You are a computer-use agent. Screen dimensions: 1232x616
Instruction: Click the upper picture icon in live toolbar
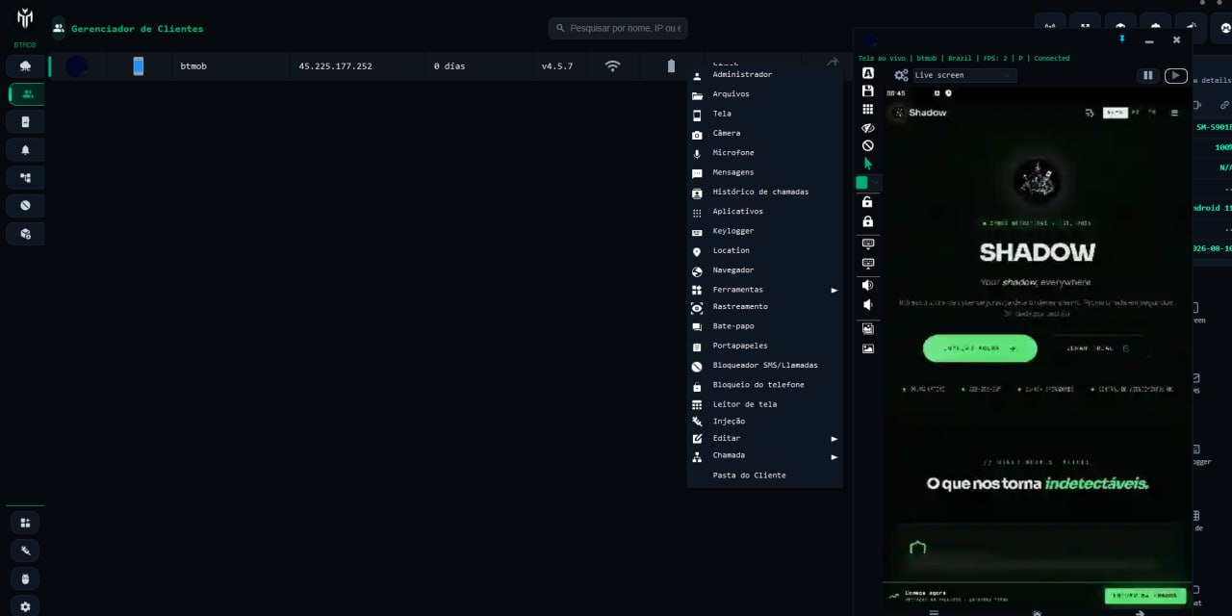(x=867, y=328)
